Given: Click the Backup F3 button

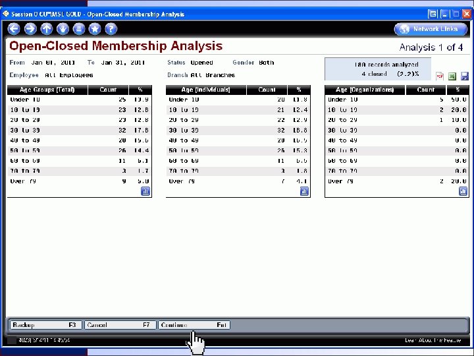Looking at the screenshot, I should pos(45,325).
